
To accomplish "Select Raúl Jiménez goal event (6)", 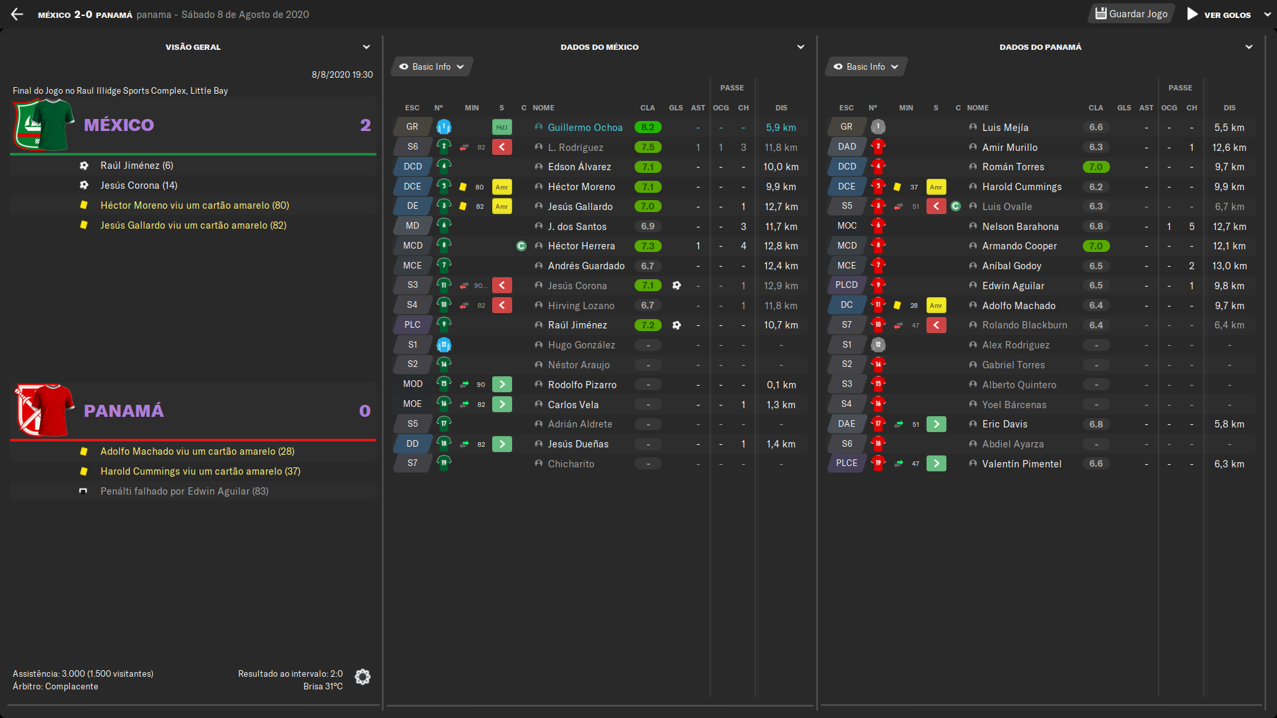I will pyautogui.click(x=193, y=166).
